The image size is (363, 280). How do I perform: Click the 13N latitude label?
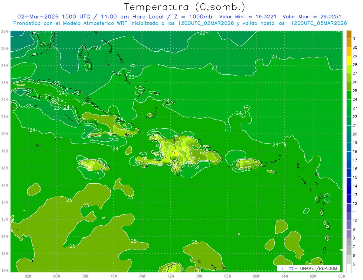[4, 253]
